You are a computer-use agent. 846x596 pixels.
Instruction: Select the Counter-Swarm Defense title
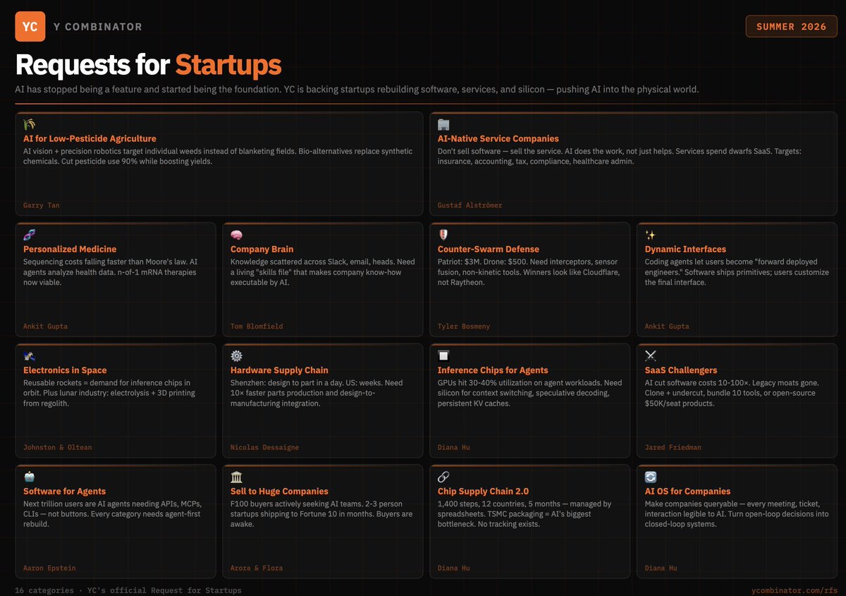[489, 249]
